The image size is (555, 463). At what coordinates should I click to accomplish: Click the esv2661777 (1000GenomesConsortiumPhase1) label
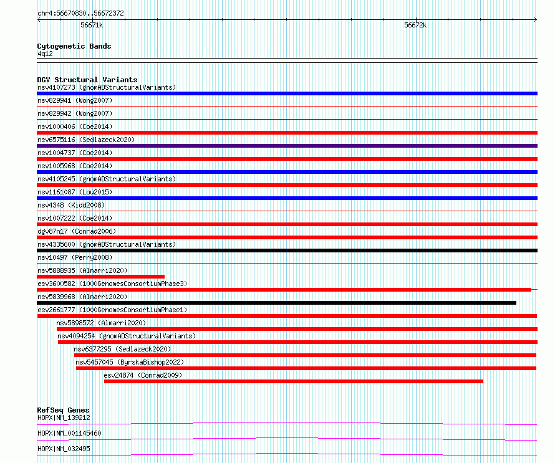(112, 310)
